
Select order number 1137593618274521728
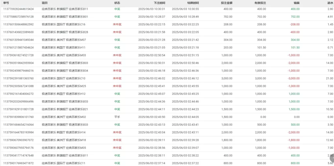click(x=18, y=55)
